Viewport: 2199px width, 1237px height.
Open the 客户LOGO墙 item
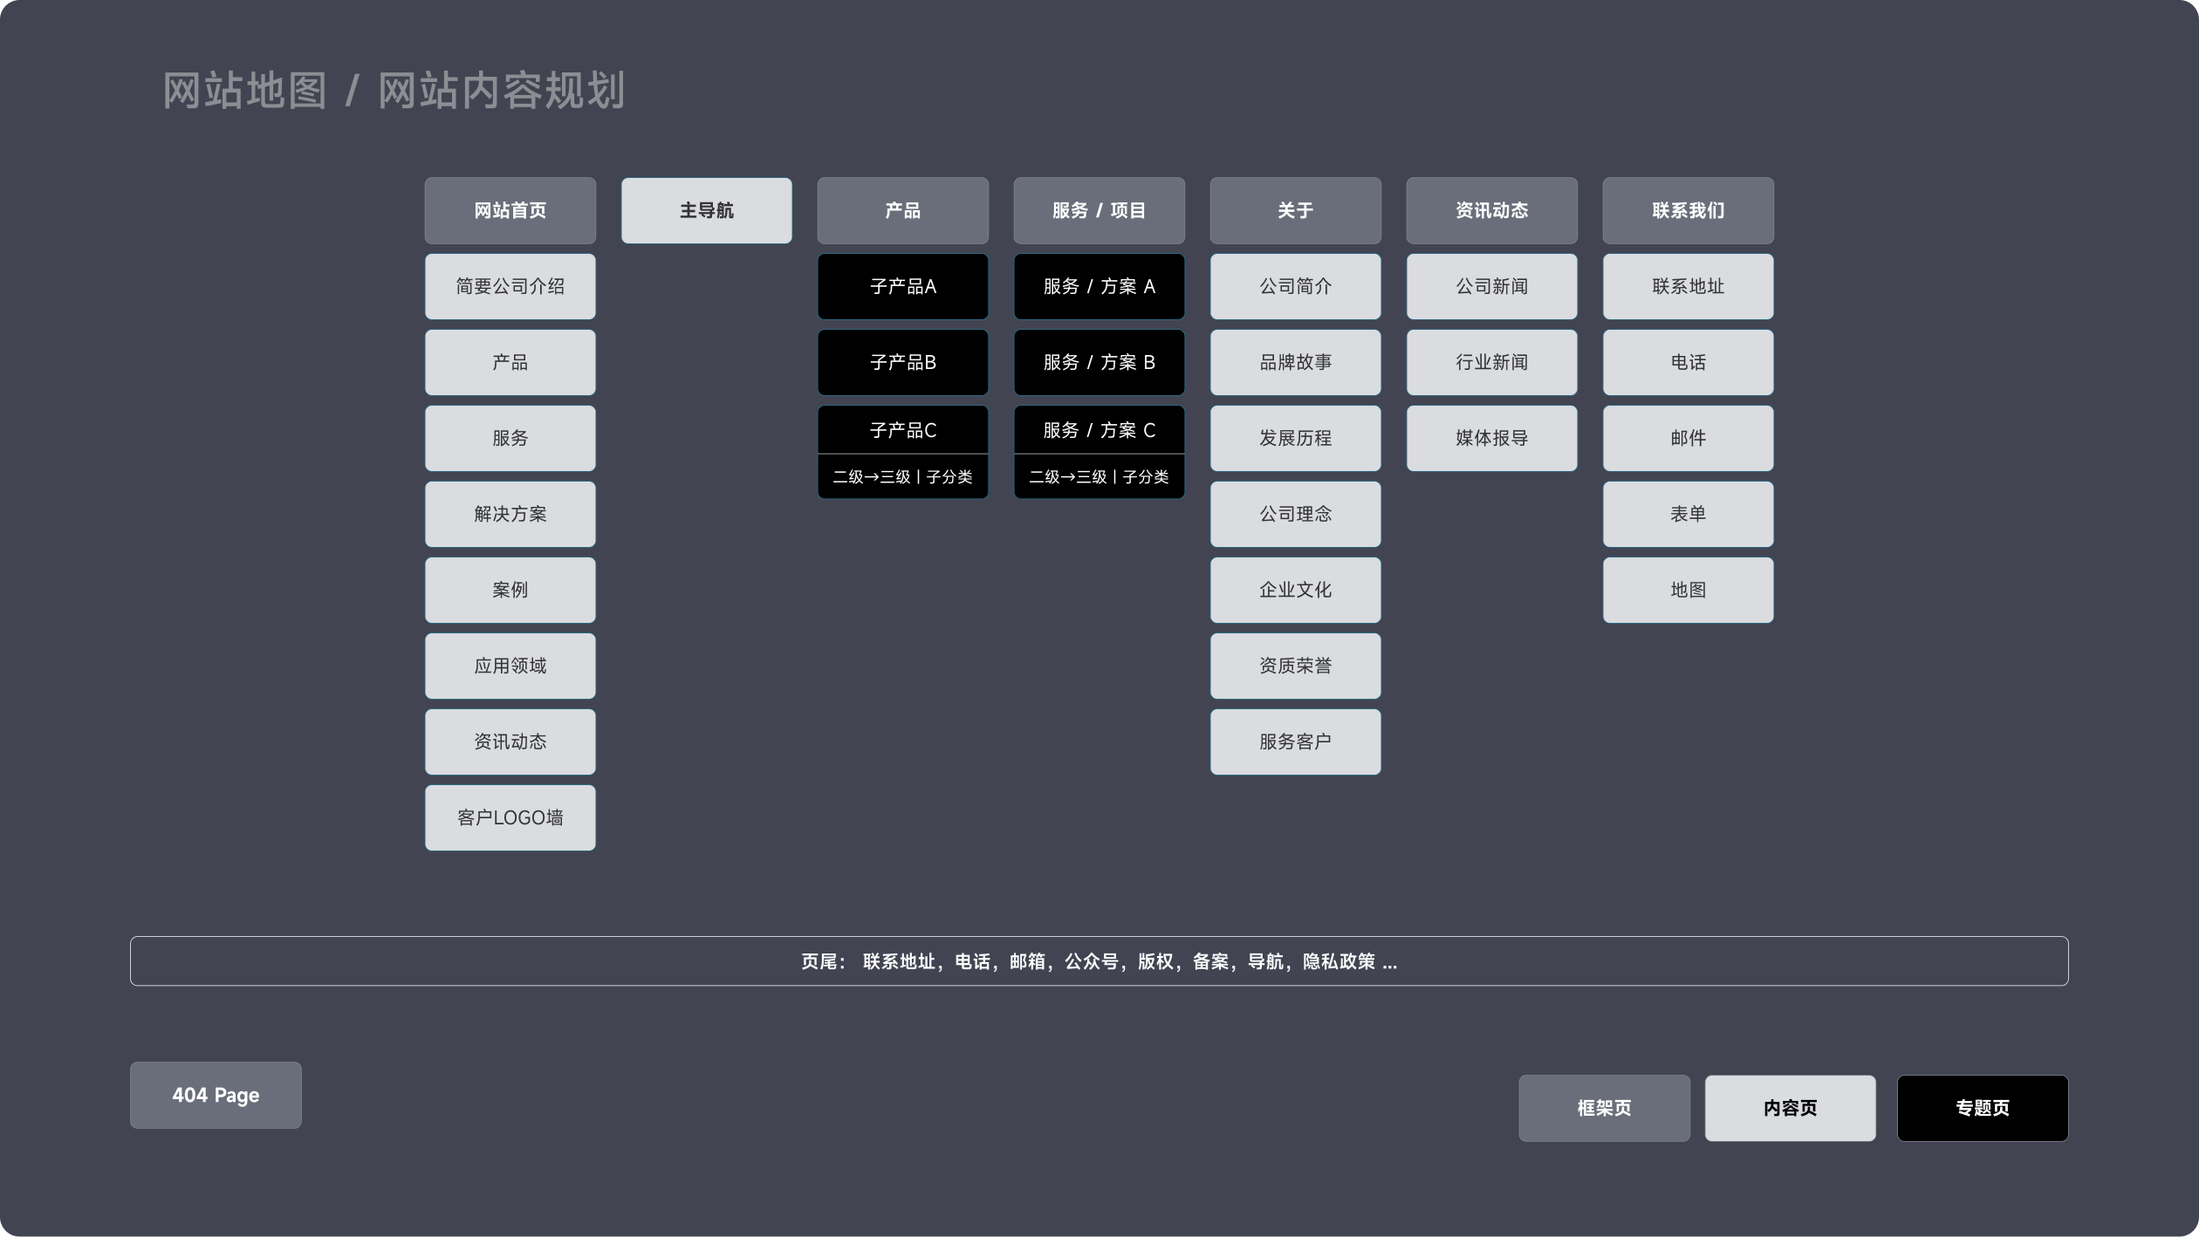coord(510,817)
